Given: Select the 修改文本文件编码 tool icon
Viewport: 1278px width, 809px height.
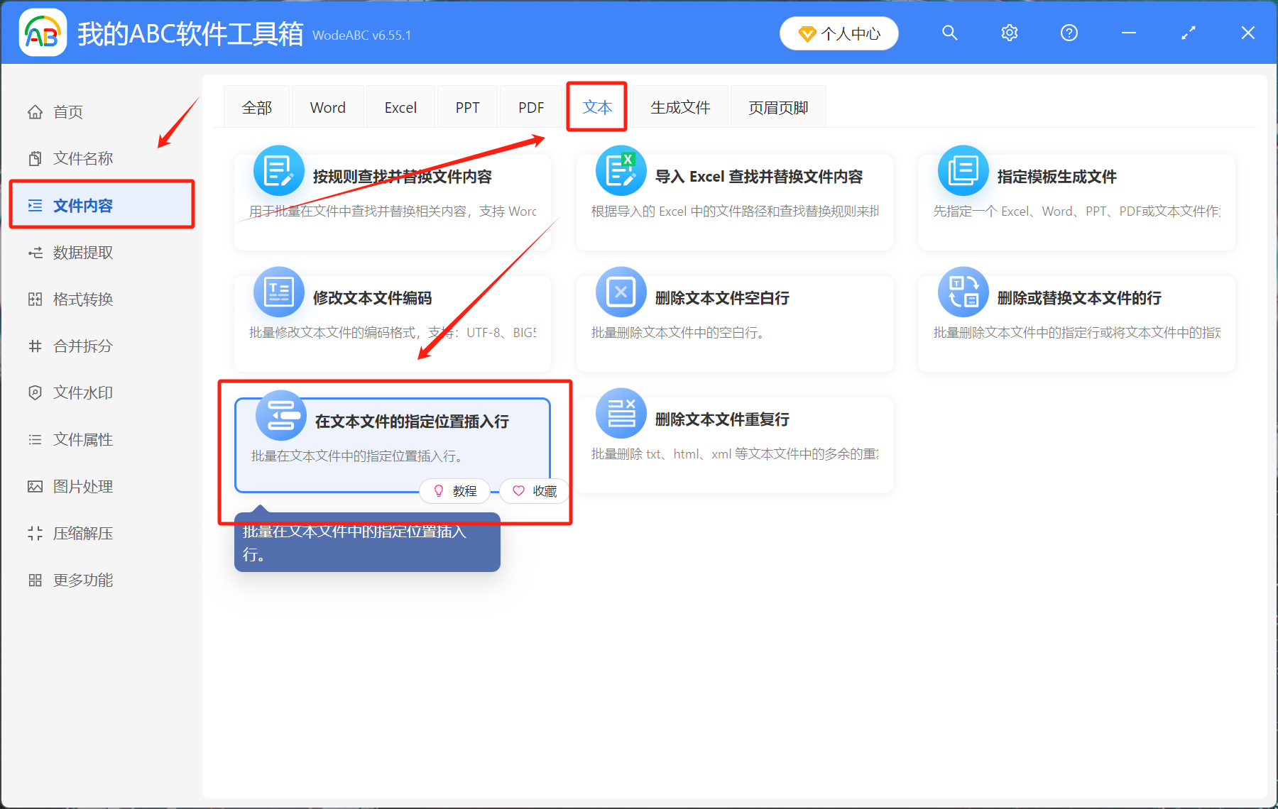Looking at the screenshot, I should 278,292.
